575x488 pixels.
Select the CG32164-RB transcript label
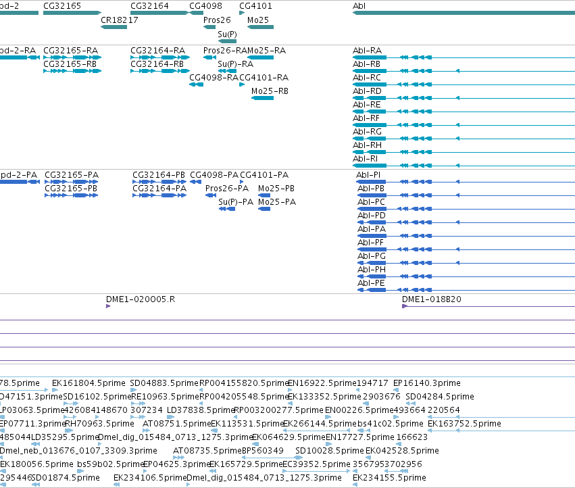157,64
